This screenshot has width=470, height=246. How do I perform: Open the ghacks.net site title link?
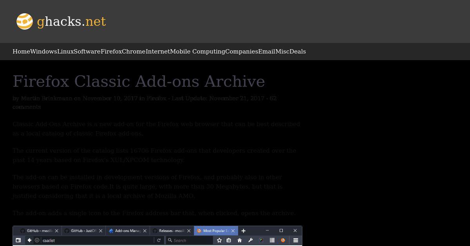[x=71, y=21]
